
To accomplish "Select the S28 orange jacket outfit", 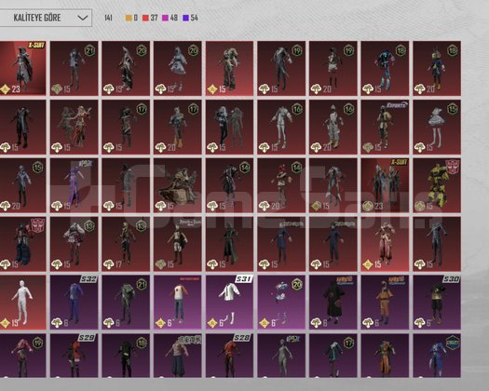I will click(229, 356).
